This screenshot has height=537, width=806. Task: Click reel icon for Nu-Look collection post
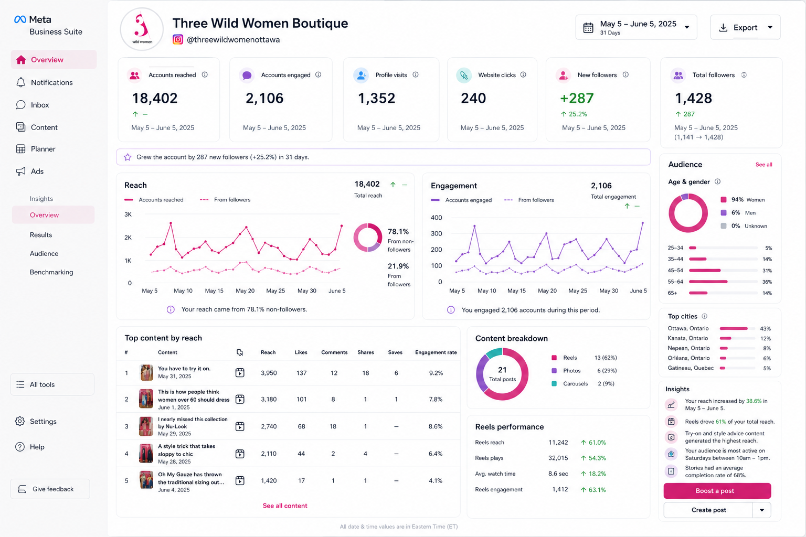click(x=240, y=426)
